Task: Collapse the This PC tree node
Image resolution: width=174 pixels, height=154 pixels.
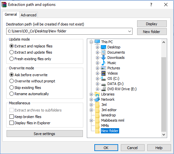Action: [91, 42]
